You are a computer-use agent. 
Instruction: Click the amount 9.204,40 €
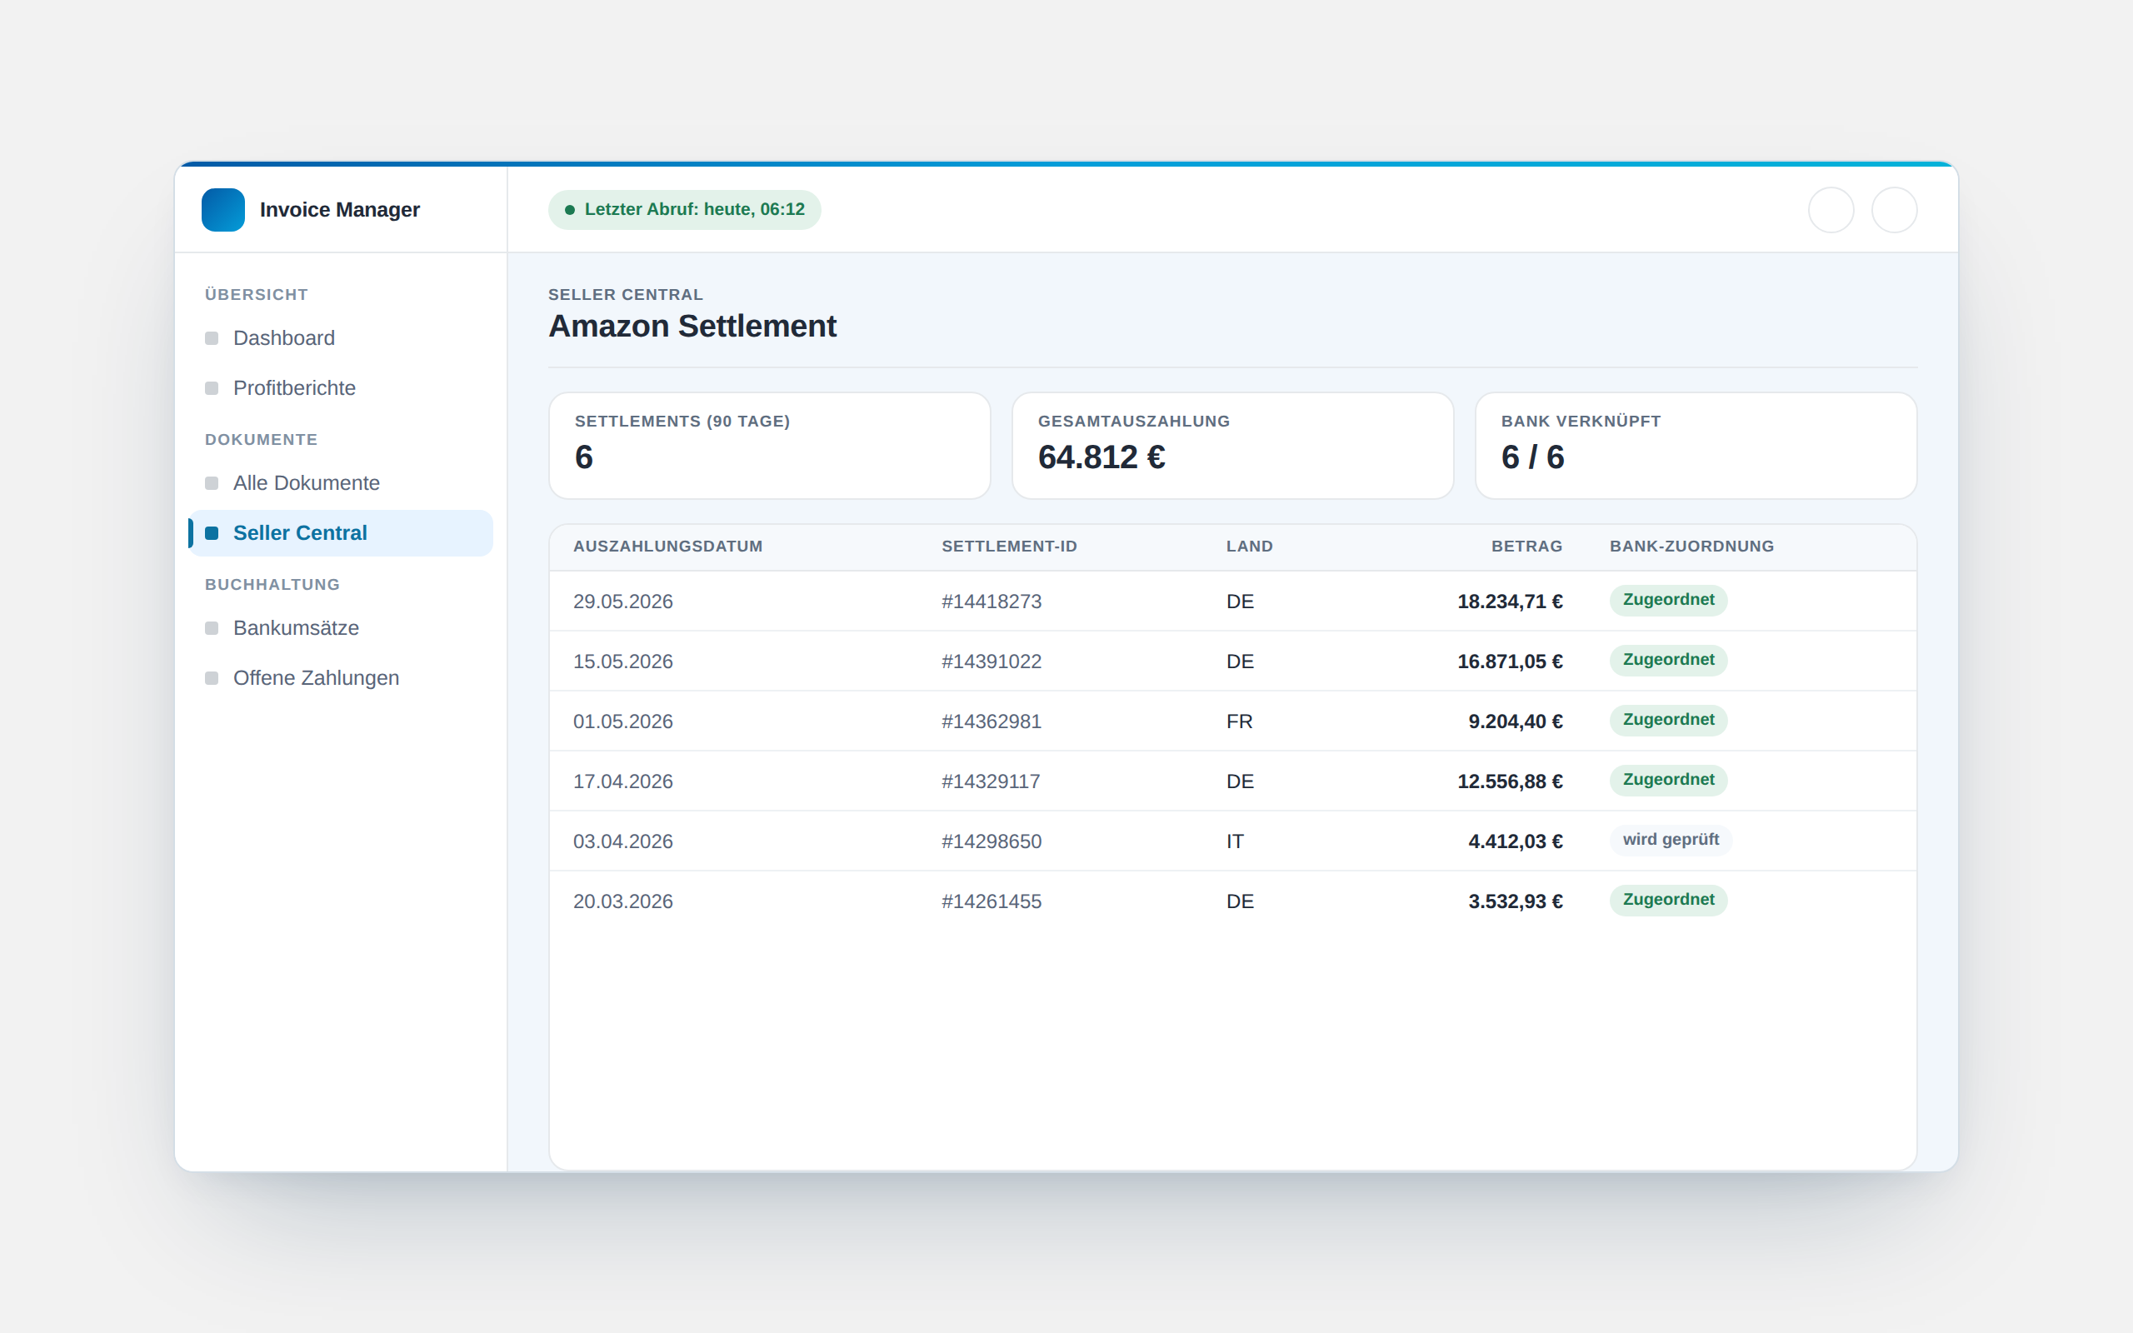tap(1515, 721)
